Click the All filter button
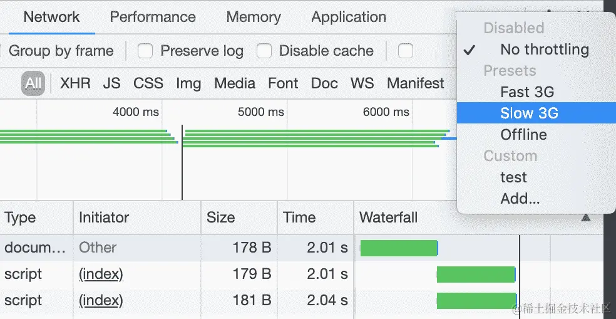The width and height of the screenshot is (616, 319). click(33, 83)
